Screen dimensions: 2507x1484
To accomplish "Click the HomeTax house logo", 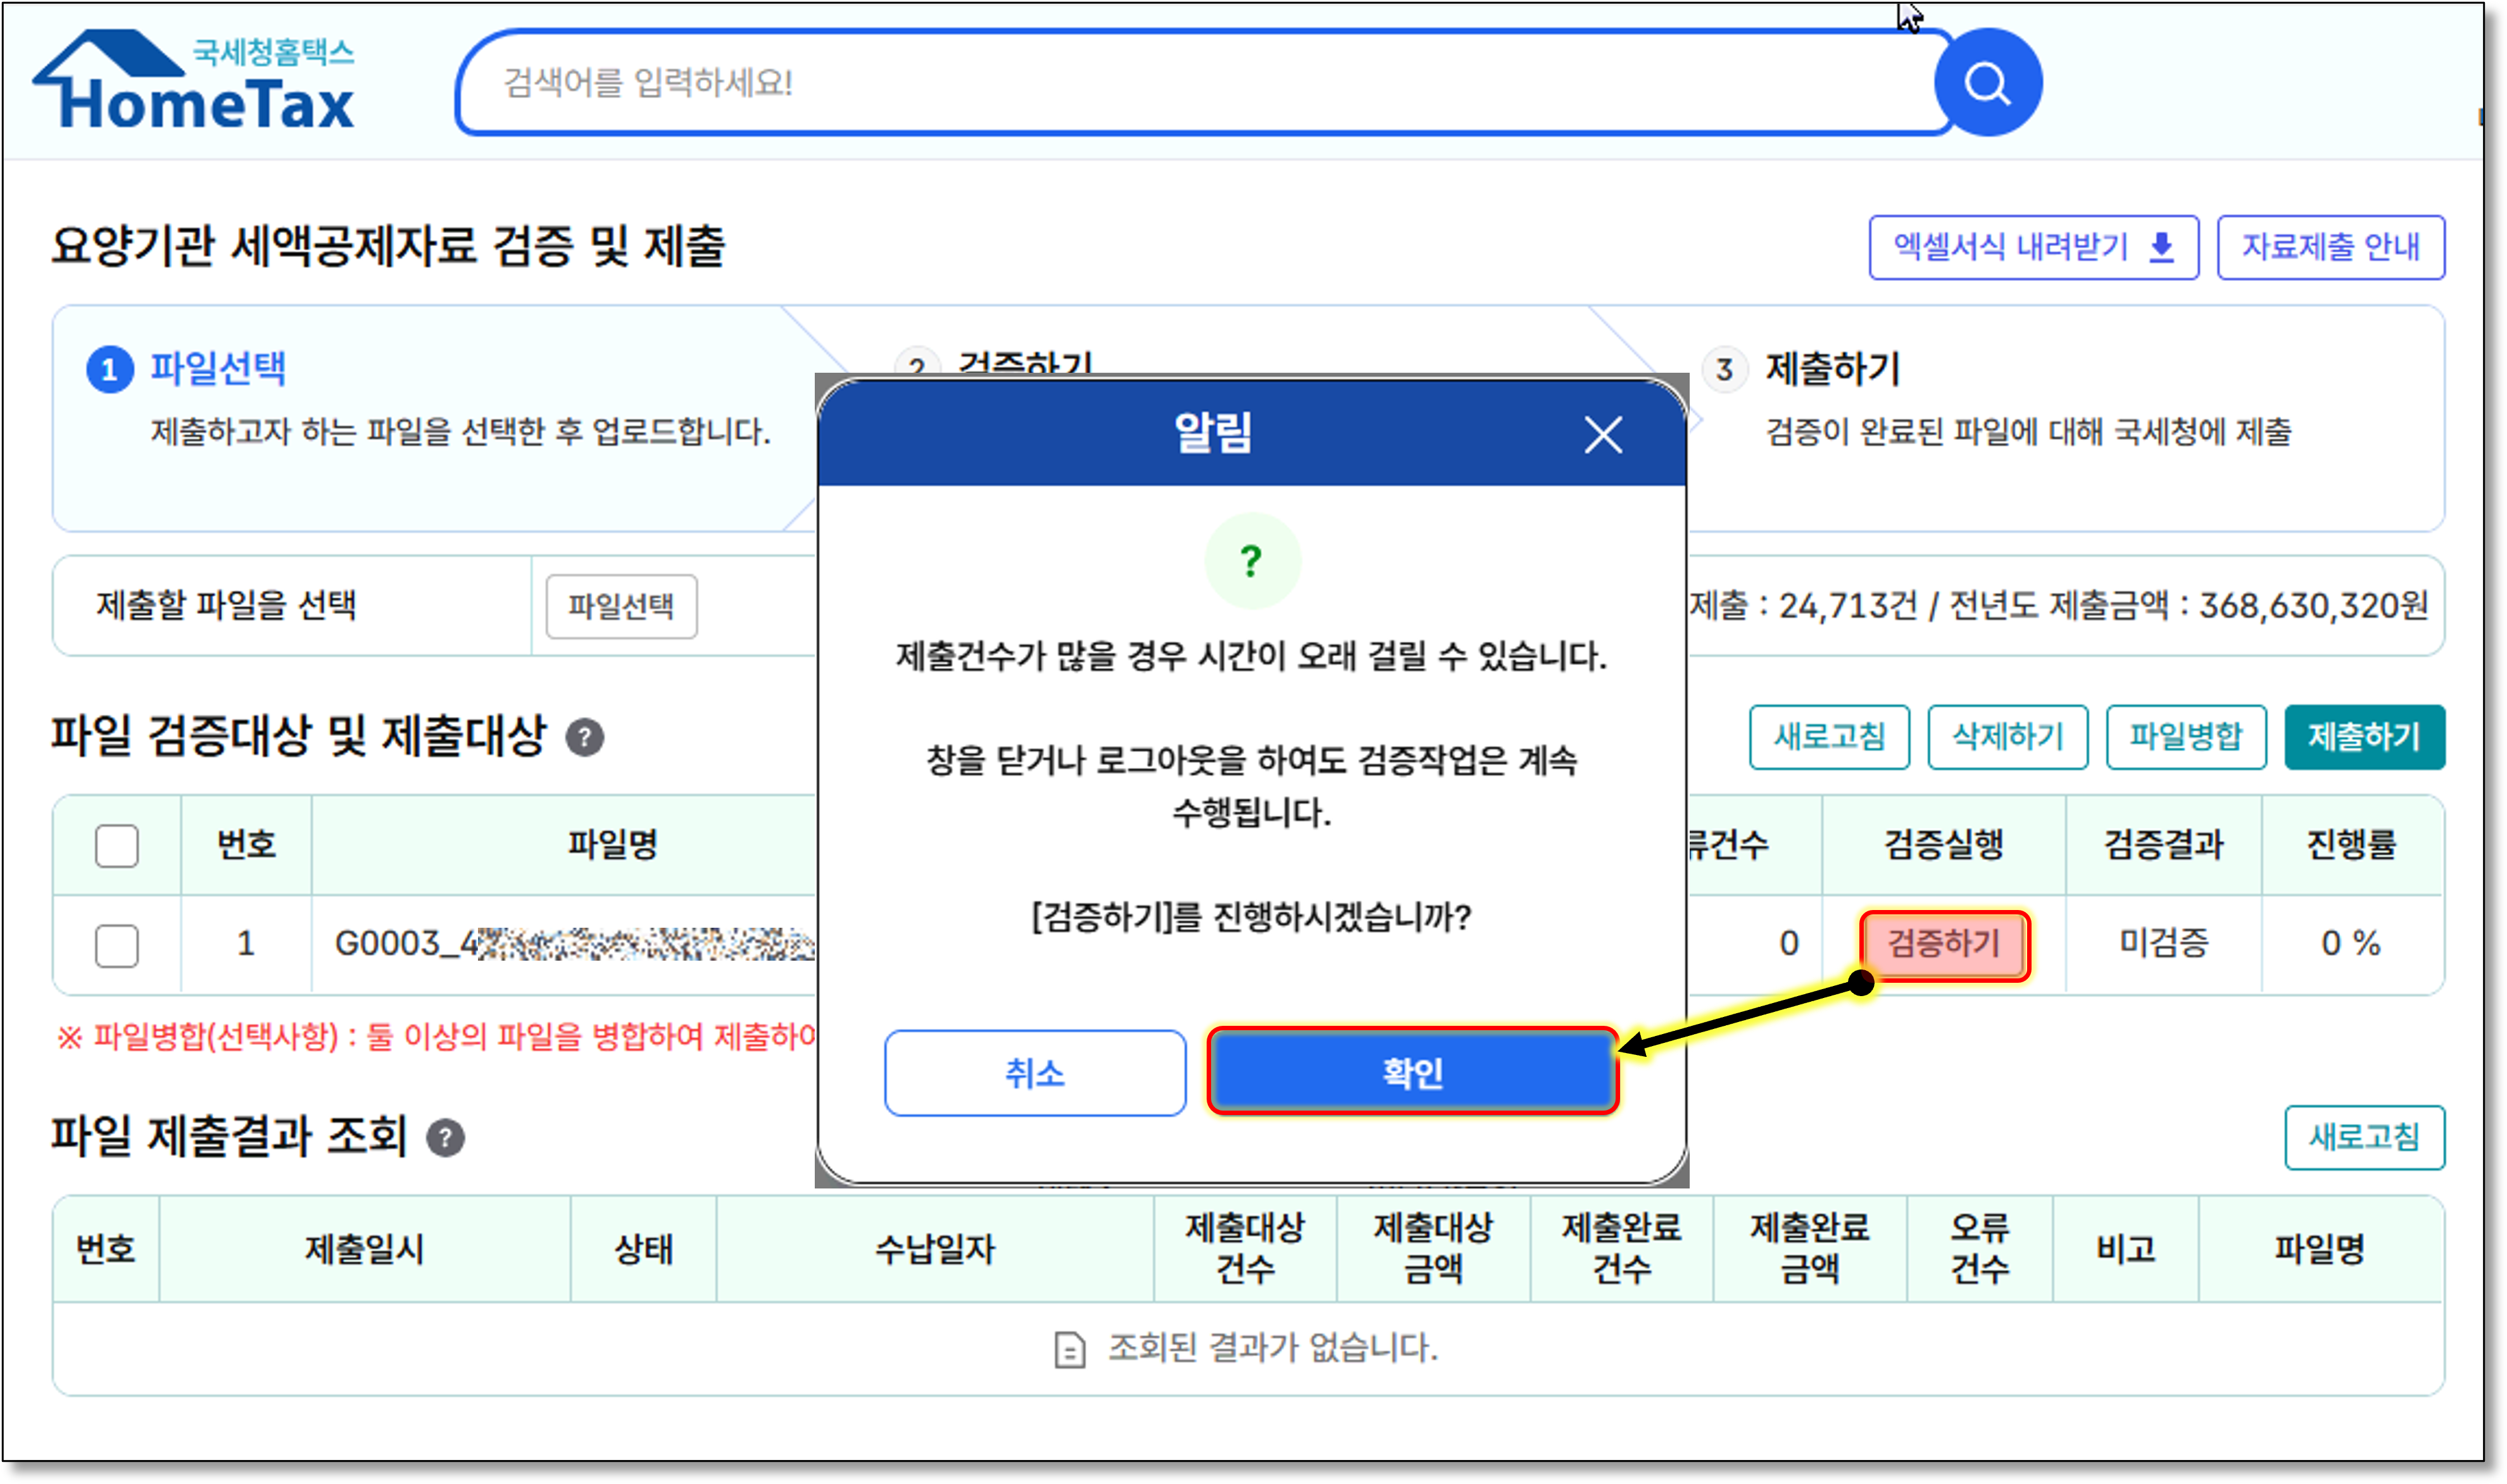I will pos(193,82).
